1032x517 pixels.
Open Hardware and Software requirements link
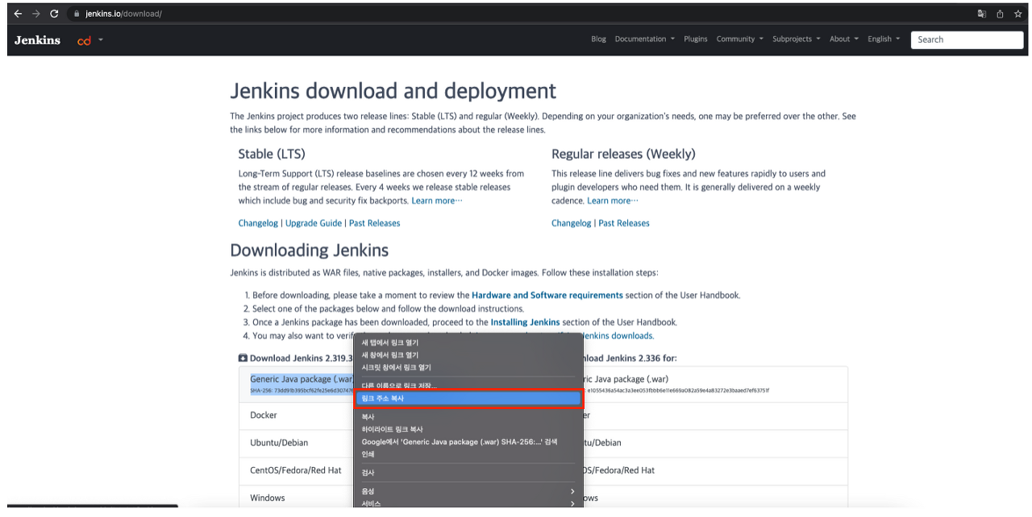pos(547,296)
